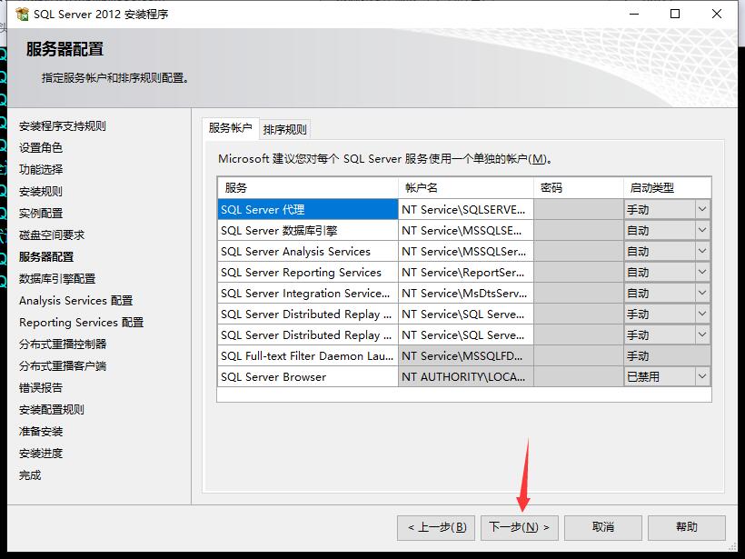Close the SQL Server 2012 setup window
Viewport: 745px width, 559px height.
[718, 15]
